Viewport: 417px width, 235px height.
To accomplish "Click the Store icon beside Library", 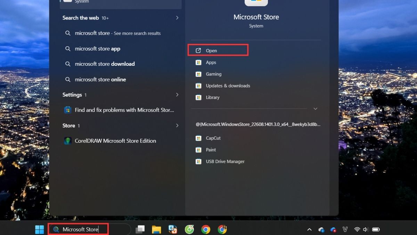I will (x=198, y=97).
